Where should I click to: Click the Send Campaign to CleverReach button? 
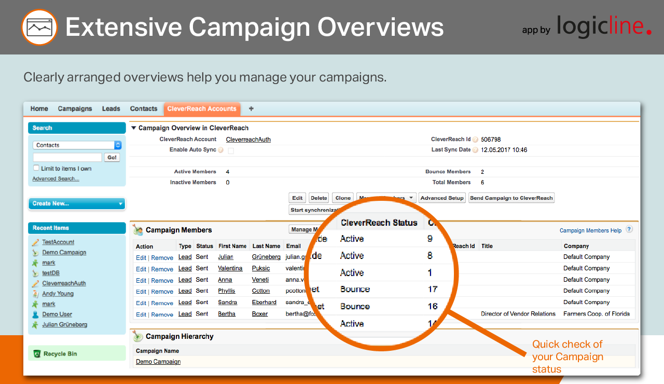511,198
